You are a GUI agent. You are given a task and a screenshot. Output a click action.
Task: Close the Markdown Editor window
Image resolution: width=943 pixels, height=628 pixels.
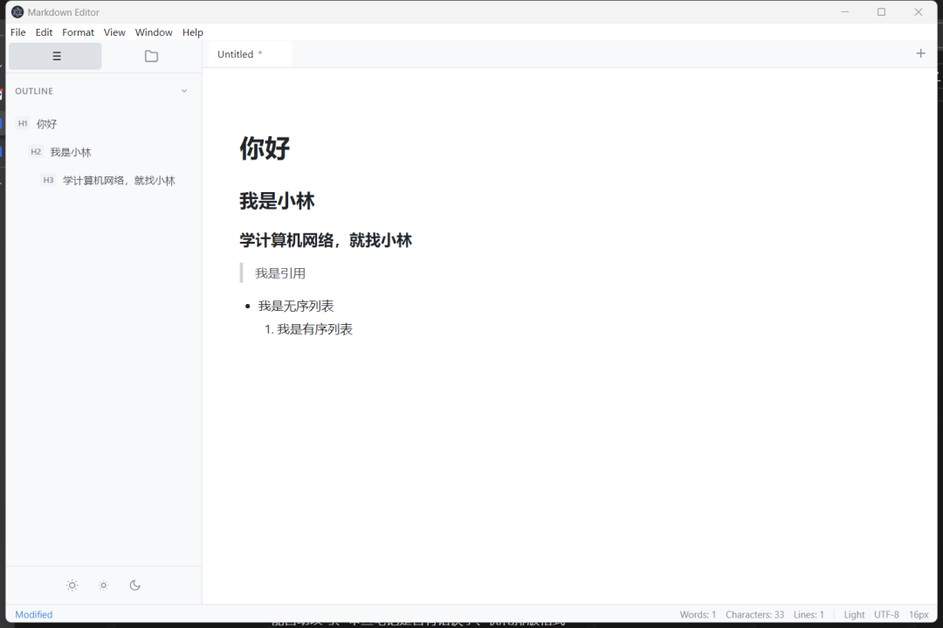[919, 12]
